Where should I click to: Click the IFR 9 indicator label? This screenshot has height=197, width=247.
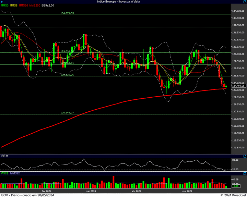pyautogui.click(x=4, y=156)
